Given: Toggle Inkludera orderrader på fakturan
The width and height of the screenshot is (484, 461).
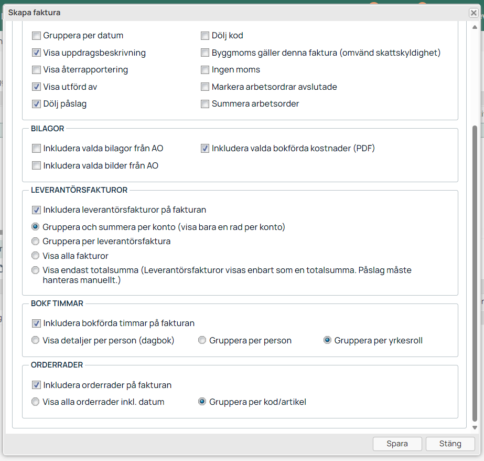Looking at the screenshot, I should [x=36, y=385].
